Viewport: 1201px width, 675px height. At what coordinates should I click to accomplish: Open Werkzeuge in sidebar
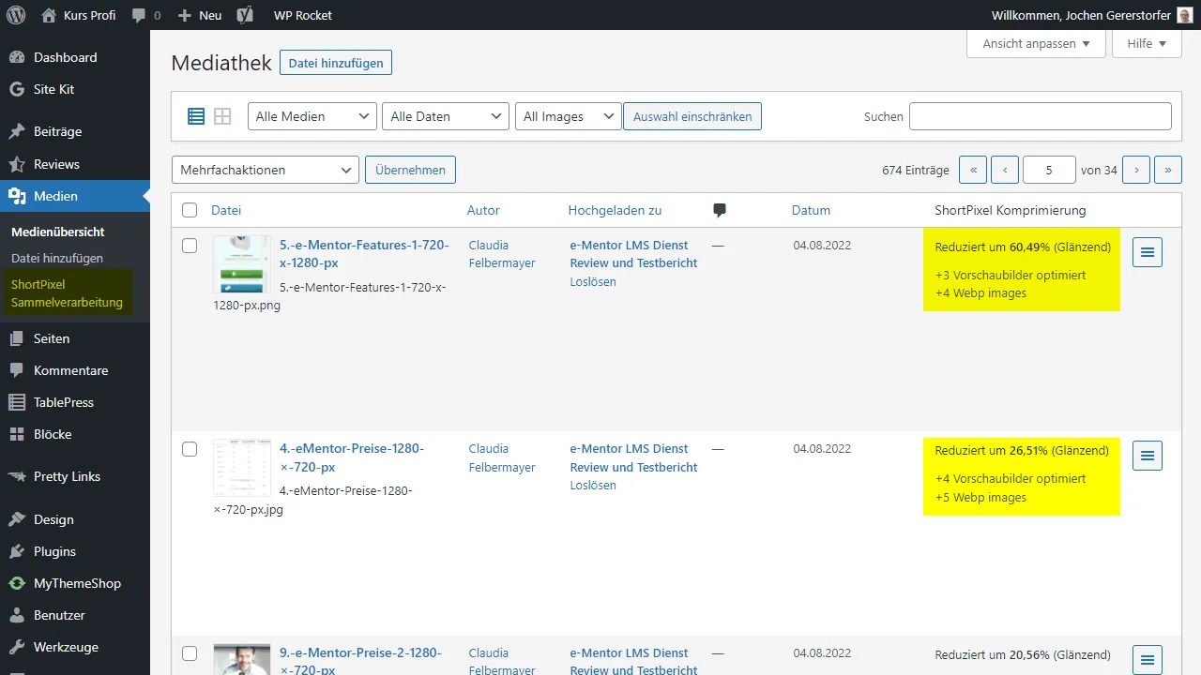click(x=75, y=647)
